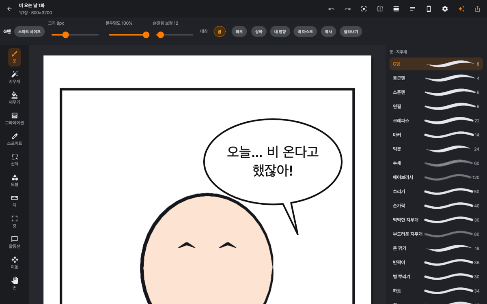Click the center-focus view icon
The width and height of the screenshot is (487, 304).
364,9
